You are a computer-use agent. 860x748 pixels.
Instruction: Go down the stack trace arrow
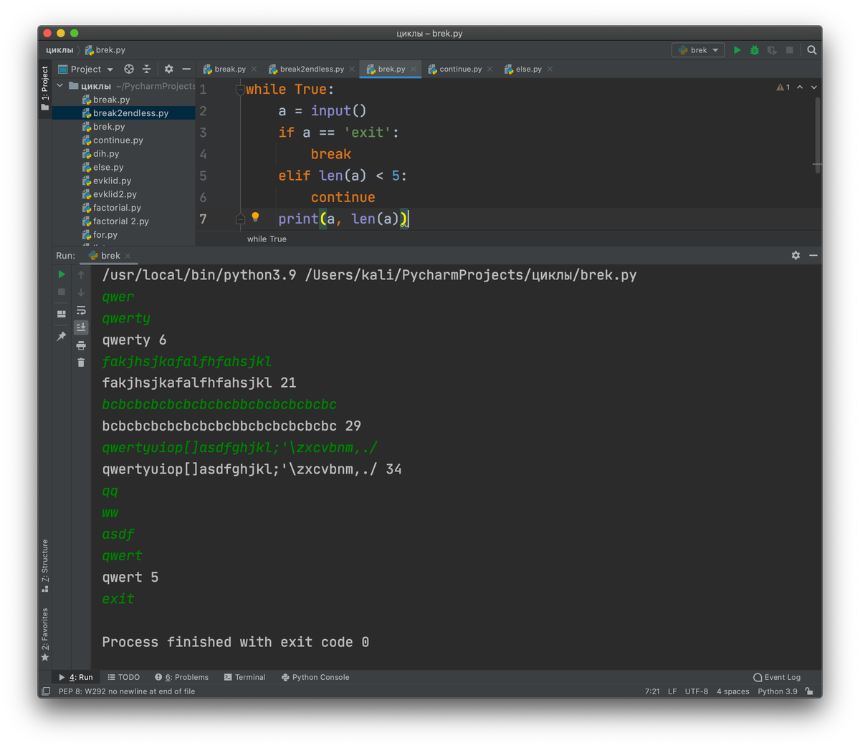81,292
